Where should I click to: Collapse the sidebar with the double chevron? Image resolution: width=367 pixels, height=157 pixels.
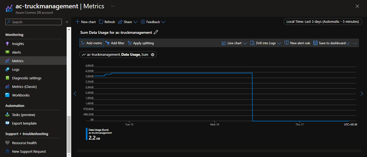click(x=67, y=22)
